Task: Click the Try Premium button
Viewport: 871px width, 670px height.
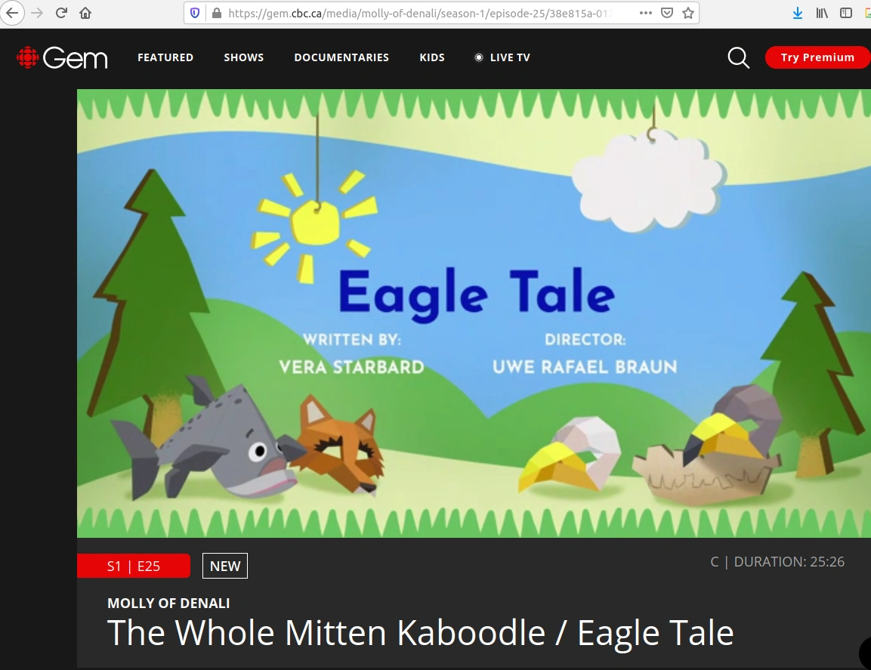Action: coord(817,57)
